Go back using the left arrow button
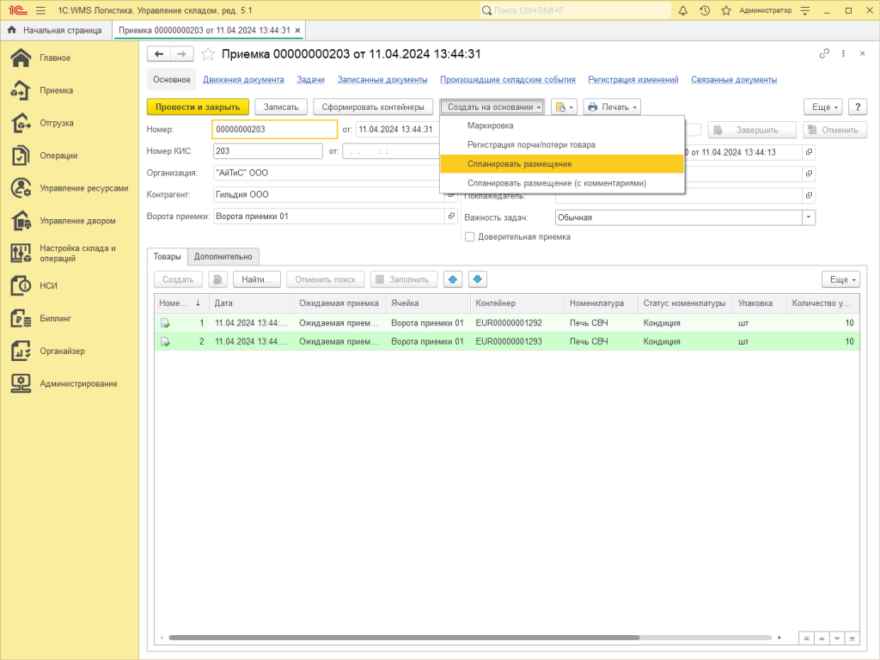Image resolution: width=880 pixels, height=660 pixels. pyautogui.click(x=159, y=53)
